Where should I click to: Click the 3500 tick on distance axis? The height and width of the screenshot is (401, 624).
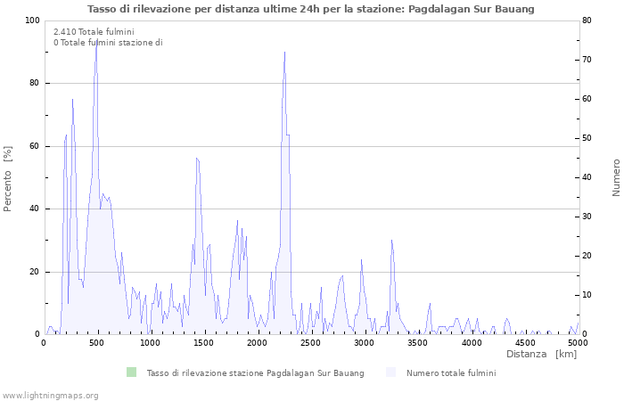click(x=417, y=343)
